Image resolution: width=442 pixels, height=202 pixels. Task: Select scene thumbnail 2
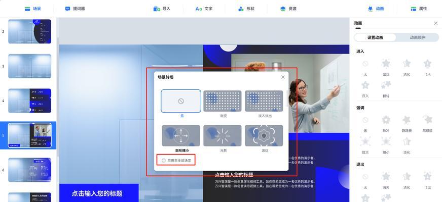coord(29,31)
